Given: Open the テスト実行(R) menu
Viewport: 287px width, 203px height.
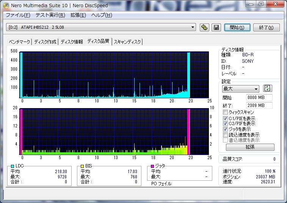Looking at the screenshot, I should pyautogui.click(x=50, y=15).
